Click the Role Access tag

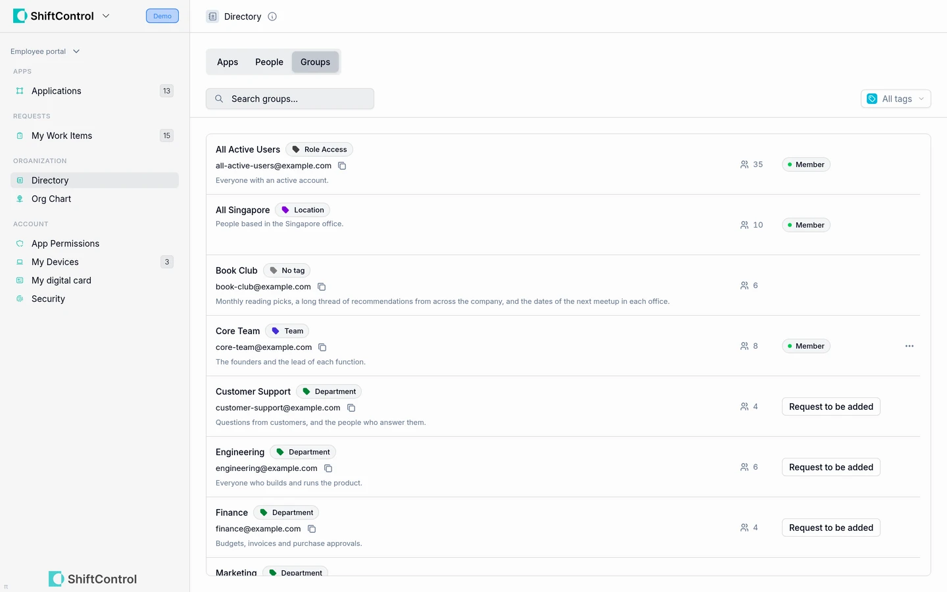[x=320, y=149]
